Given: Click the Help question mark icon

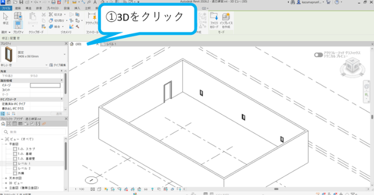Looking at the screenshot, I should tap(337, 2).
